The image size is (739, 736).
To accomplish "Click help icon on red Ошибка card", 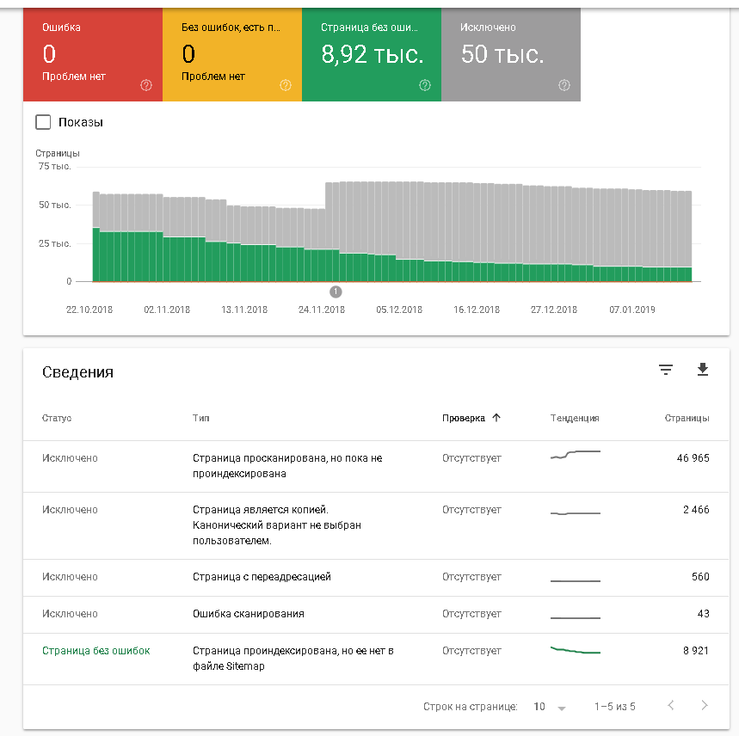I will point(146,85).
